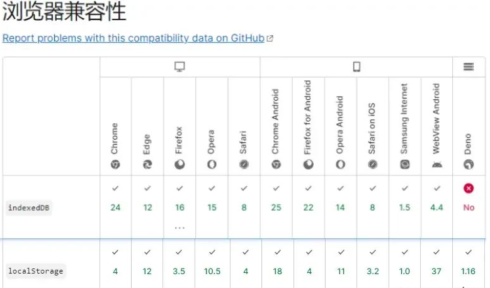The width and height of the screenshot is (490, 288).
Task: Click the desktop Firefox browser icon
Action: 179,164
